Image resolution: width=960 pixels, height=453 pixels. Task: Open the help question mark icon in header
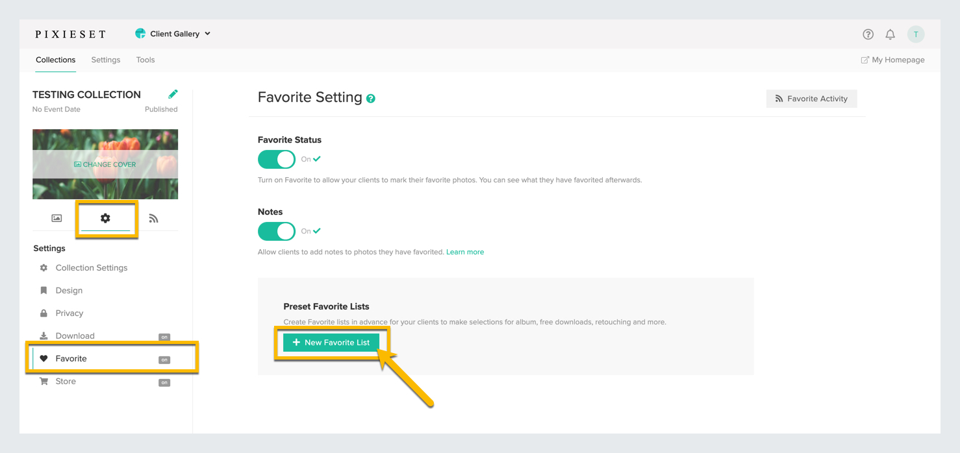tap(868, 34)
